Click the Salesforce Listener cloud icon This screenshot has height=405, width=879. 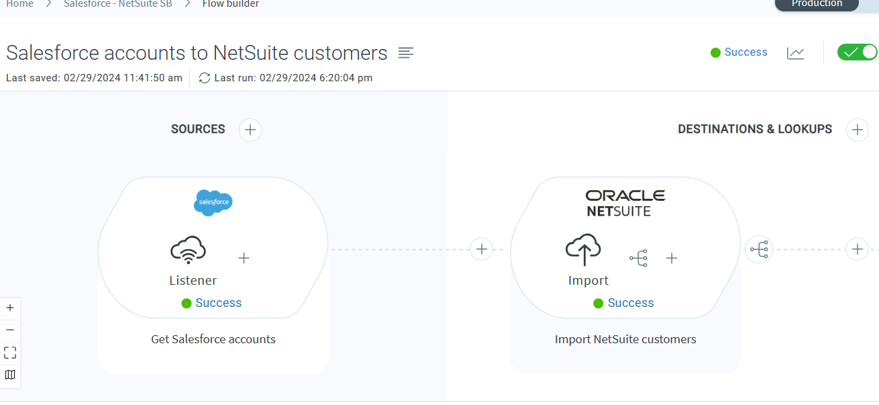coord(188,250)
